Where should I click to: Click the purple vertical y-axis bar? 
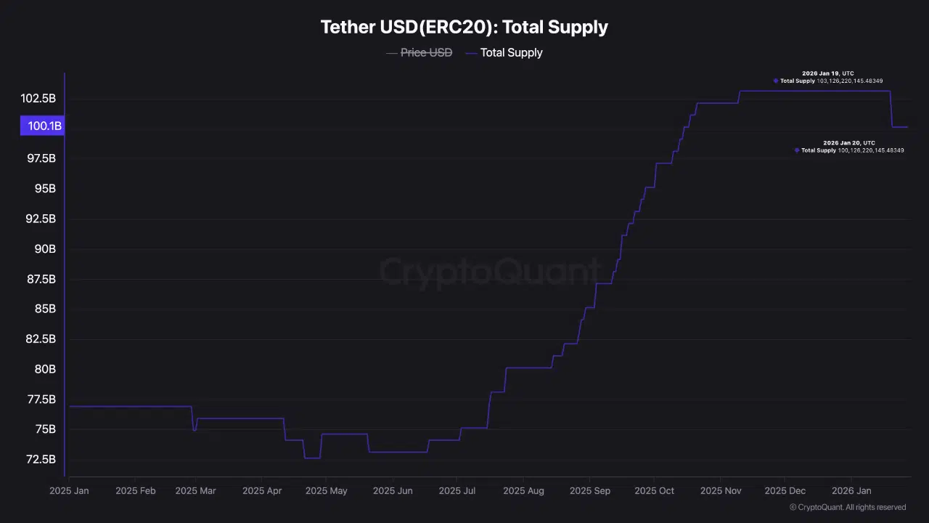[x=65, y=291]
